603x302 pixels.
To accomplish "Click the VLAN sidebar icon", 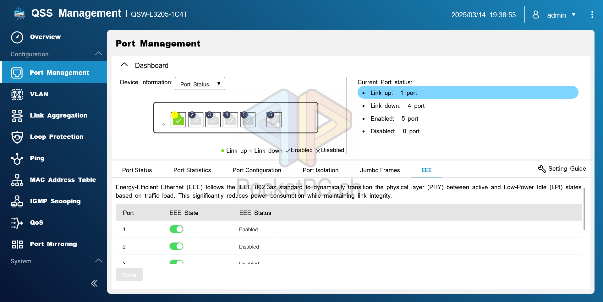I will coord(17,94).
